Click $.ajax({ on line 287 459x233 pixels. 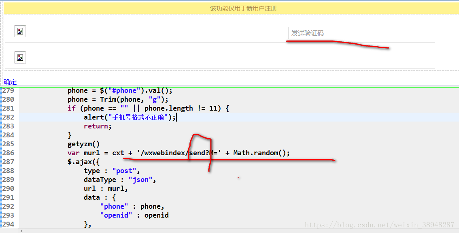click(x=84, y=162)
